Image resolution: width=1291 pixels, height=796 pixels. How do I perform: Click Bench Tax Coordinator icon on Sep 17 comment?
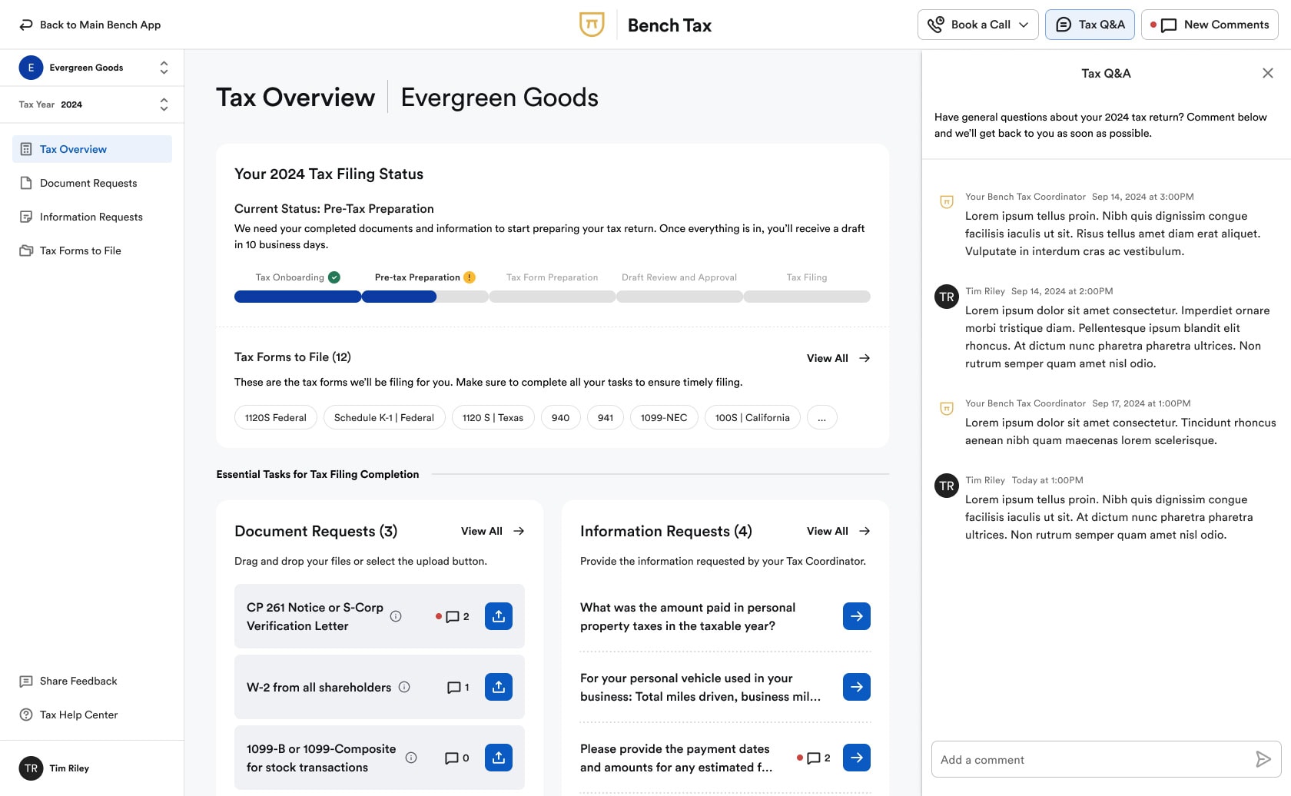pyautogui.click(x=947, y=408)
